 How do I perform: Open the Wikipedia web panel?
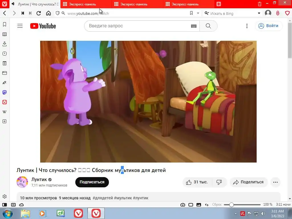[5, 112]
